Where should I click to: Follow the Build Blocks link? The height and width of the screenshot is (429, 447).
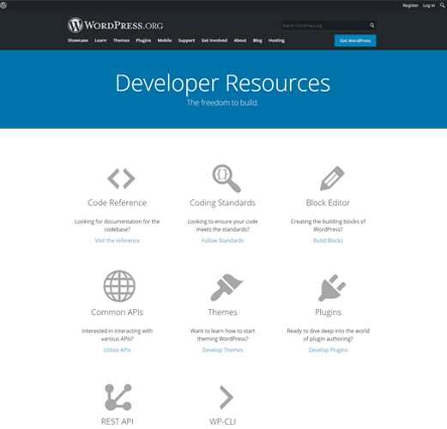328,240
